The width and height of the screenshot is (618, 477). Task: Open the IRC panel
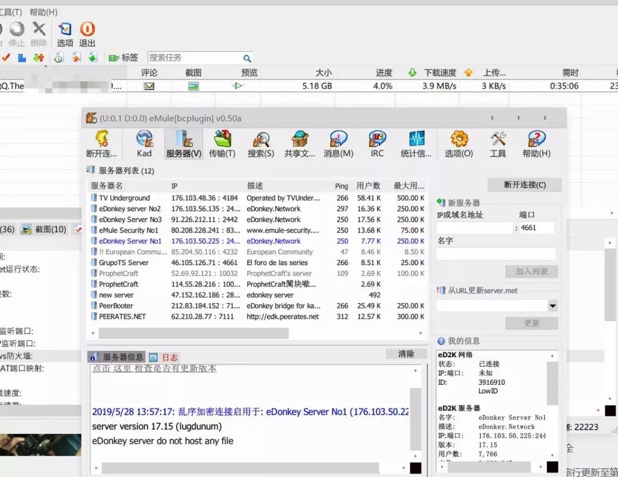click(x=377, y=144)
